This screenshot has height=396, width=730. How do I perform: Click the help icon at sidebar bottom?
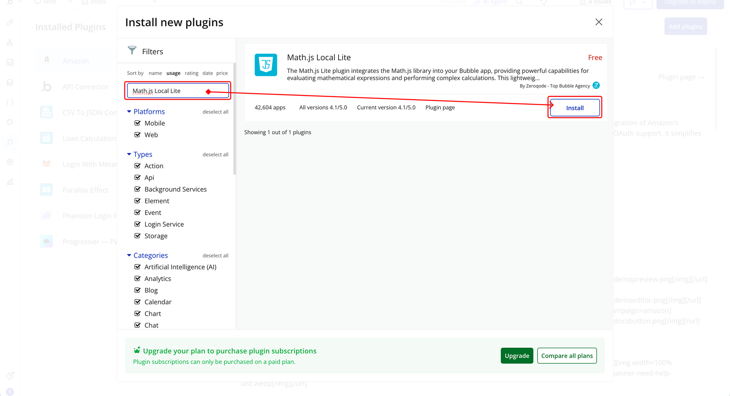point(10,376)
